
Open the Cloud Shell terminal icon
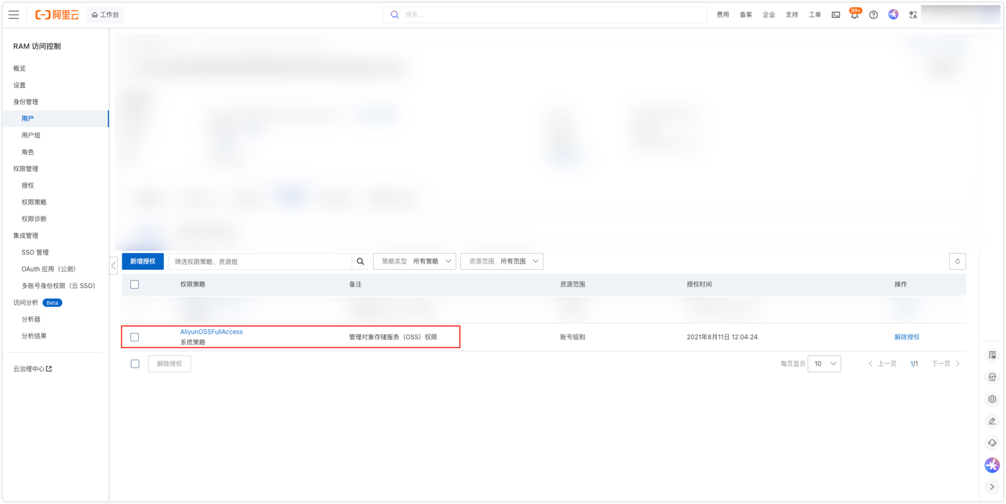(x=835, y=15)
